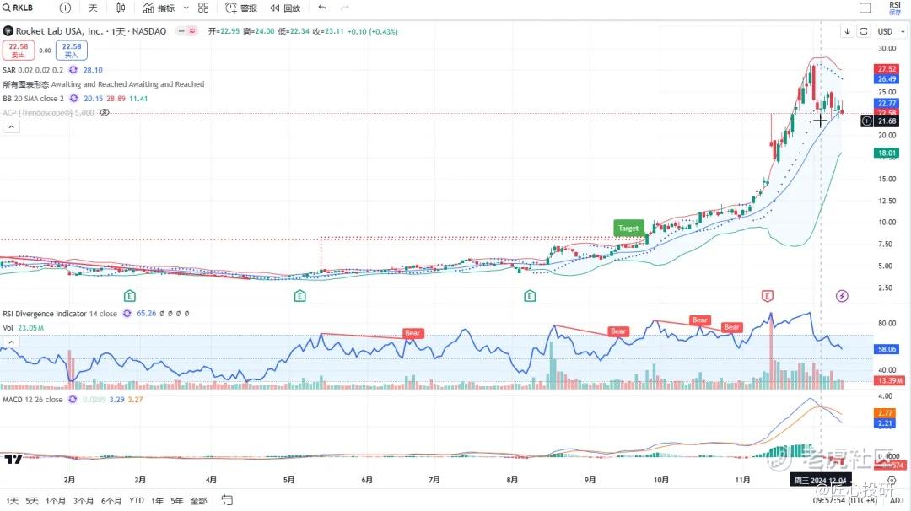
Task: Toggle the pink ≈ data mode icon
Action: click(192, 30)
